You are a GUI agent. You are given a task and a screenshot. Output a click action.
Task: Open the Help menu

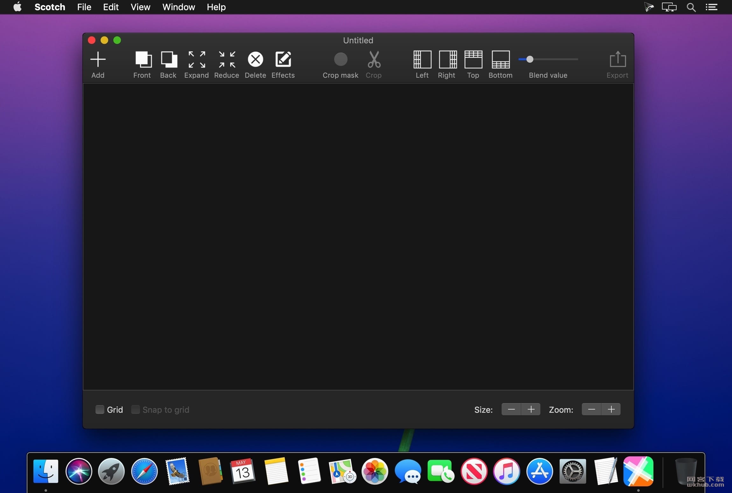(x=216, y=7)
